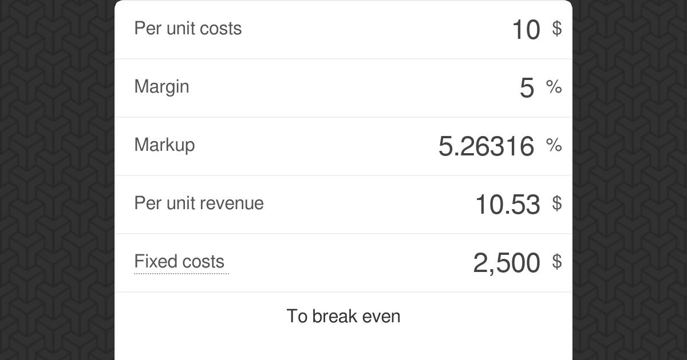The image size is (687, 360).
Task: Select the Per unit revenue label
Action: click(199, 203)
